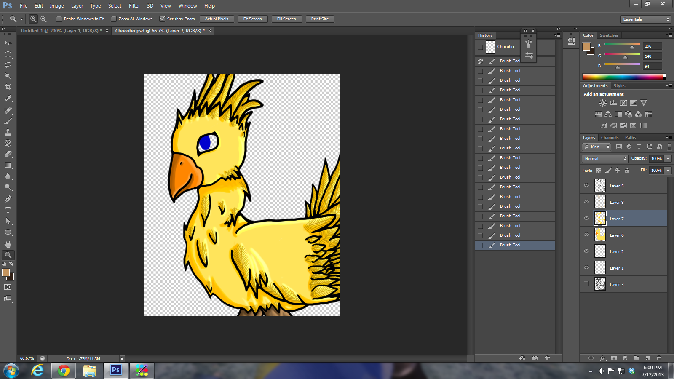Select the Ellipse shape tool
This screenshot has height=379, width=674.
[x=8, y=232]
